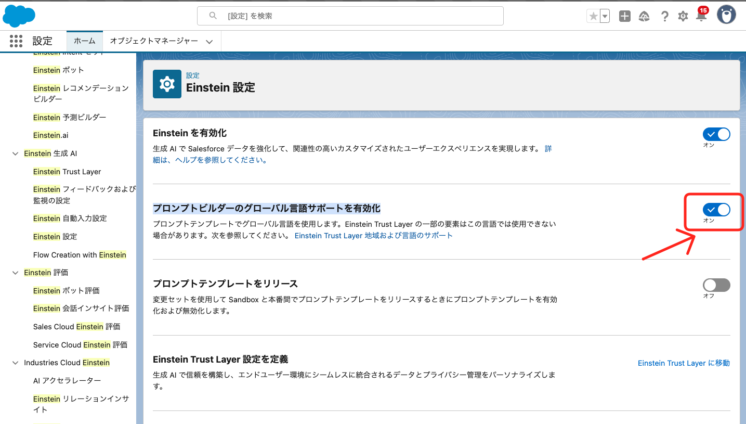Image resolution: width=746 pixels, height=424 pixels.
Task: Open Einstein 予測ビルダー in sidebar
Action: pos(70,118)
